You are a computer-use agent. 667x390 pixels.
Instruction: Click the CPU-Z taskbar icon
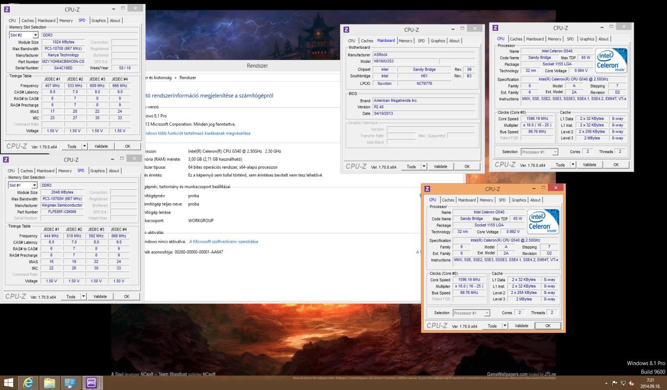click(91, 382)
